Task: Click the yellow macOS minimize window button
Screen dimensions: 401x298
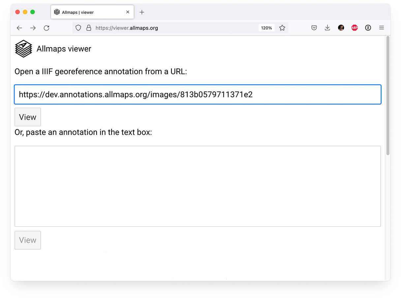Action: coord(25,12)
